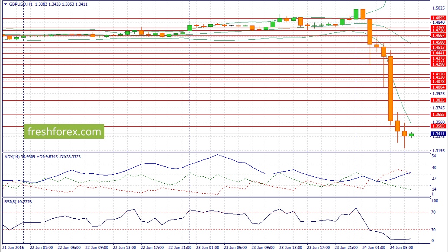This screenshot has width=448, height=252.
Task: Click the red 1.4667 level price tag
Action: (438, 35)
